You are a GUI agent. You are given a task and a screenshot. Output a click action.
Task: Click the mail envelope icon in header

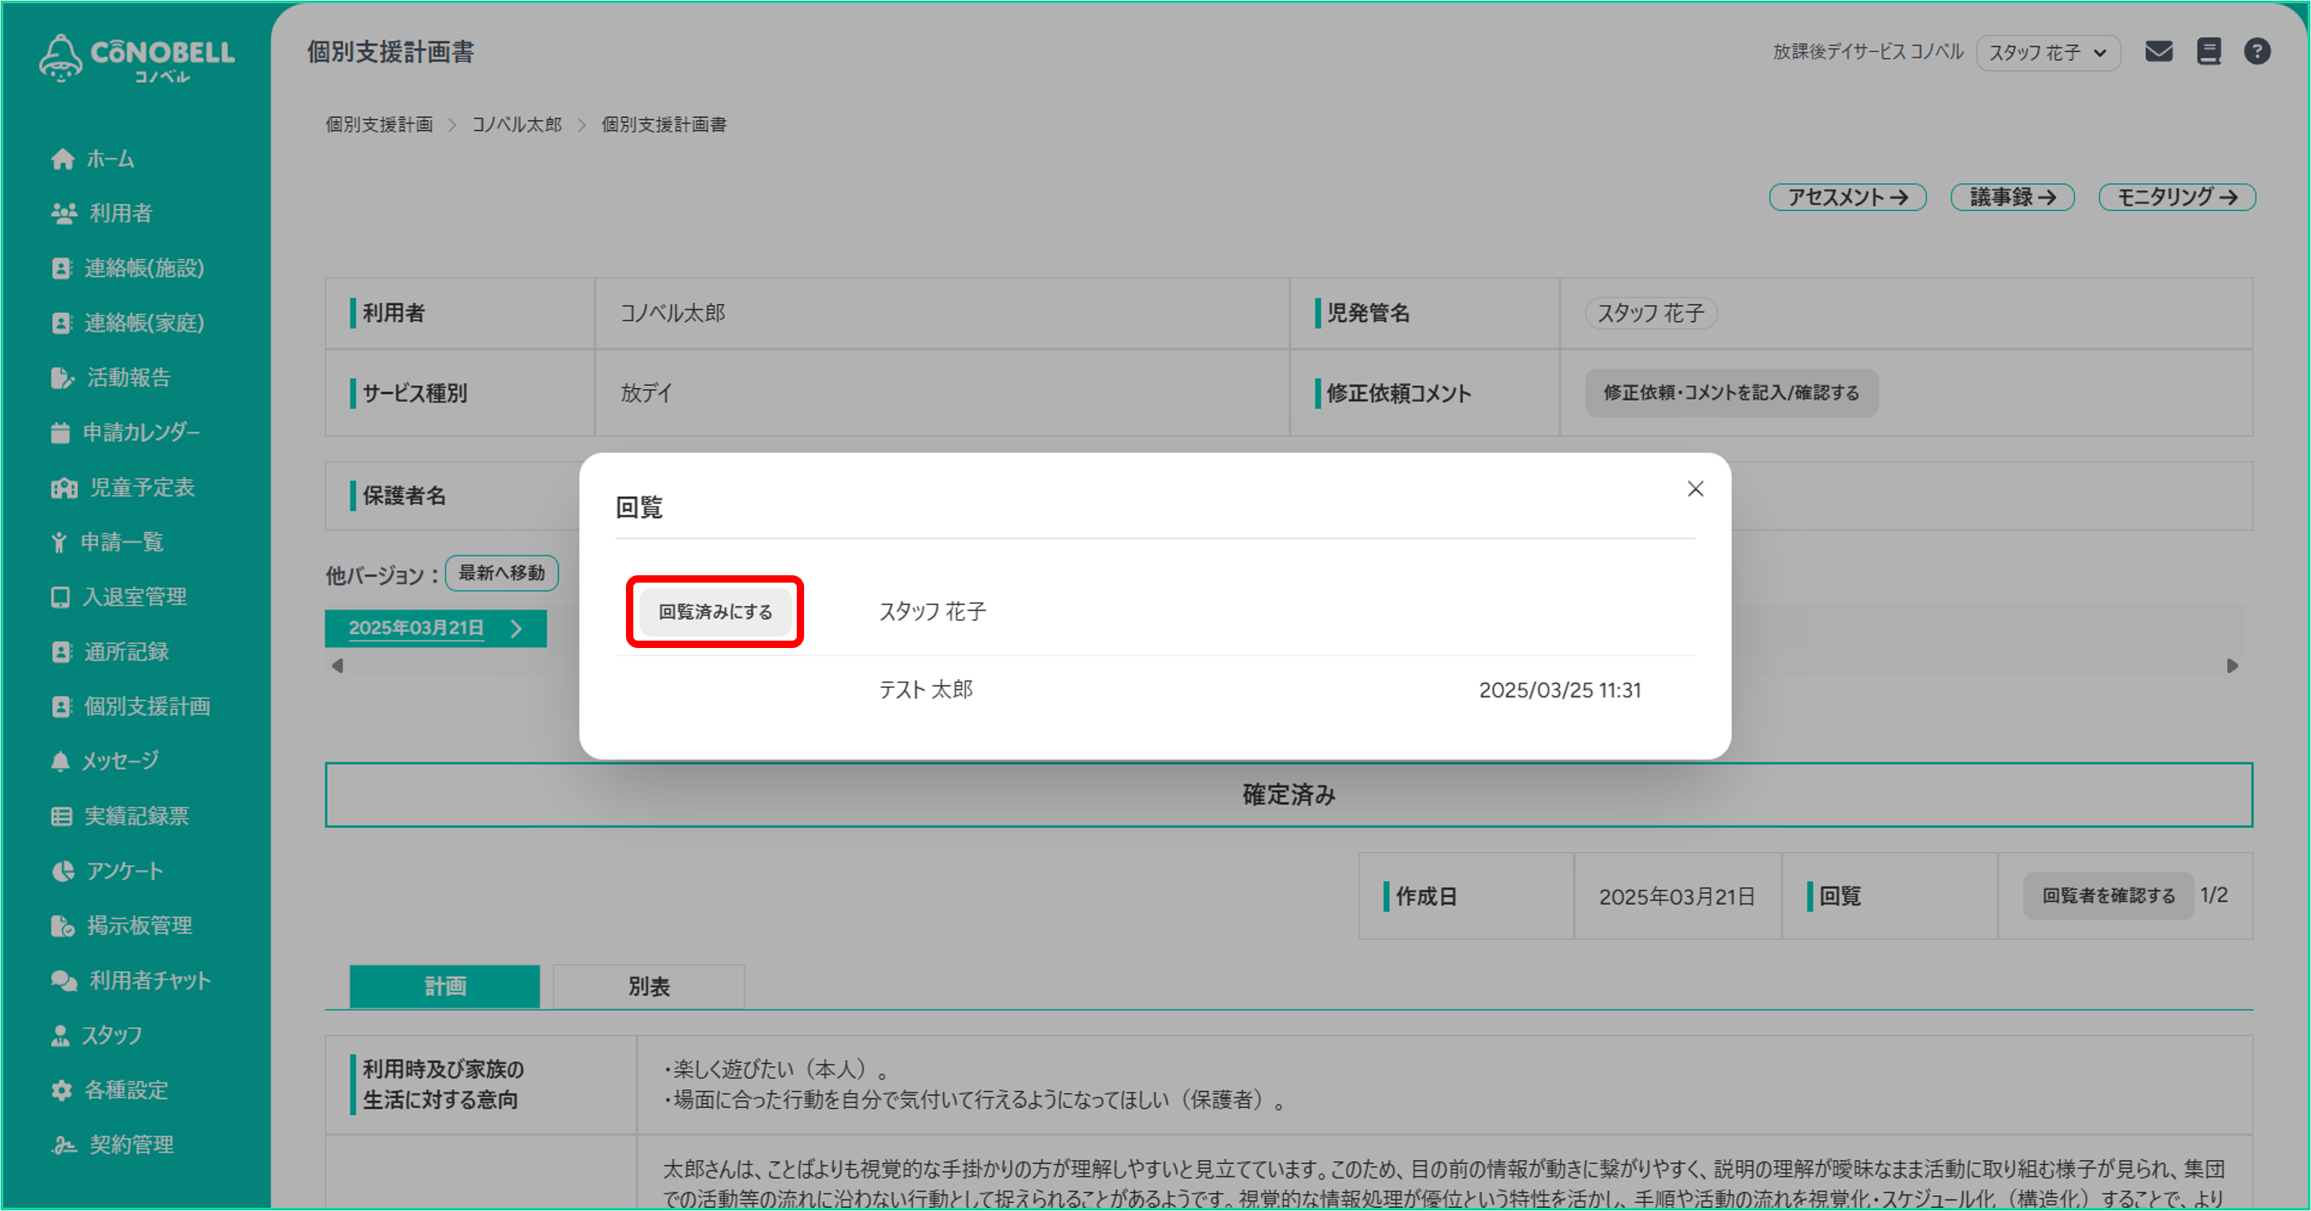[x=2158, y=51]
